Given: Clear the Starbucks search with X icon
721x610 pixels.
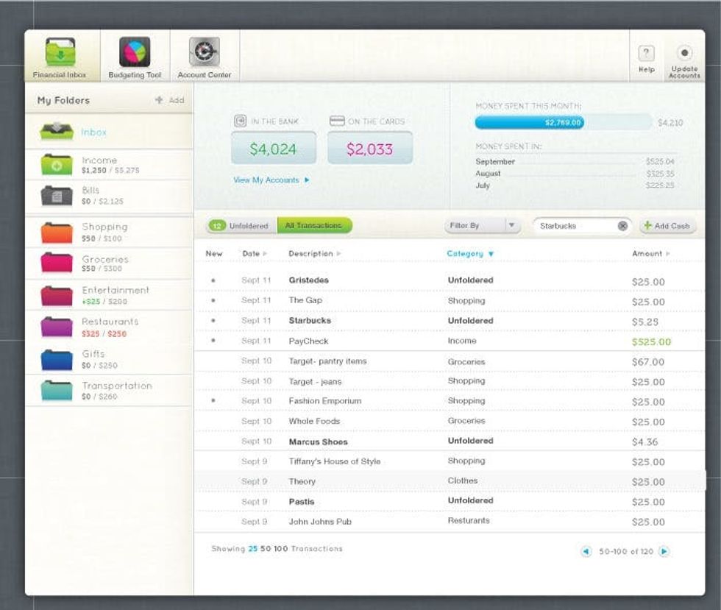Looking at the screenshot, I should (x=622, y=226).
